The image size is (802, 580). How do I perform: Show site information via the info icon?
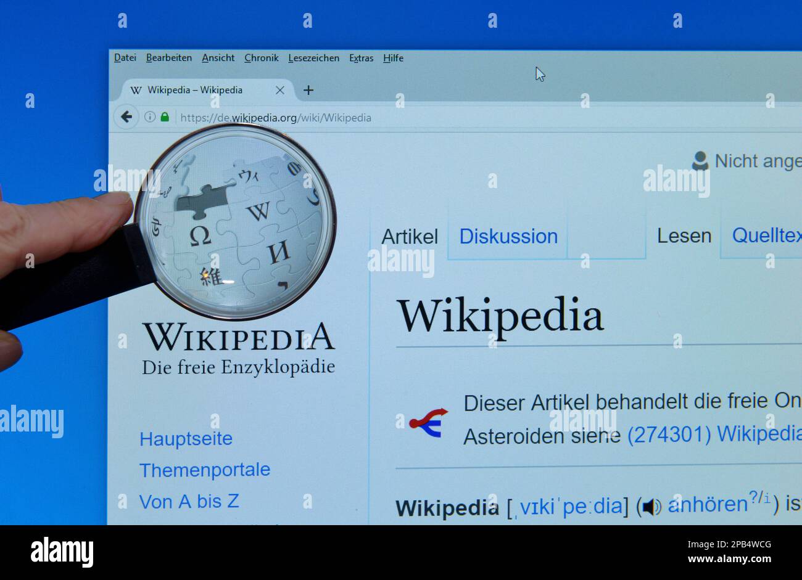click(x=150, y=116)
